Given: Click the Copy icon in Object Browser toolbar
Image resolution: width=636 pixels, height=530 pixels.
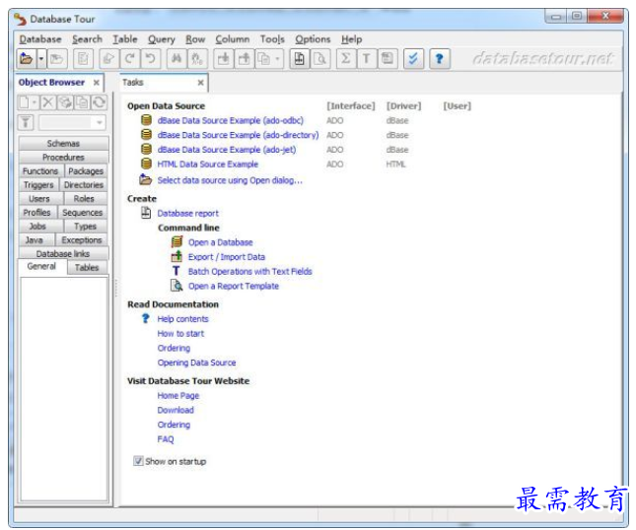Looking at the screenshot, I should coord(82,102).
